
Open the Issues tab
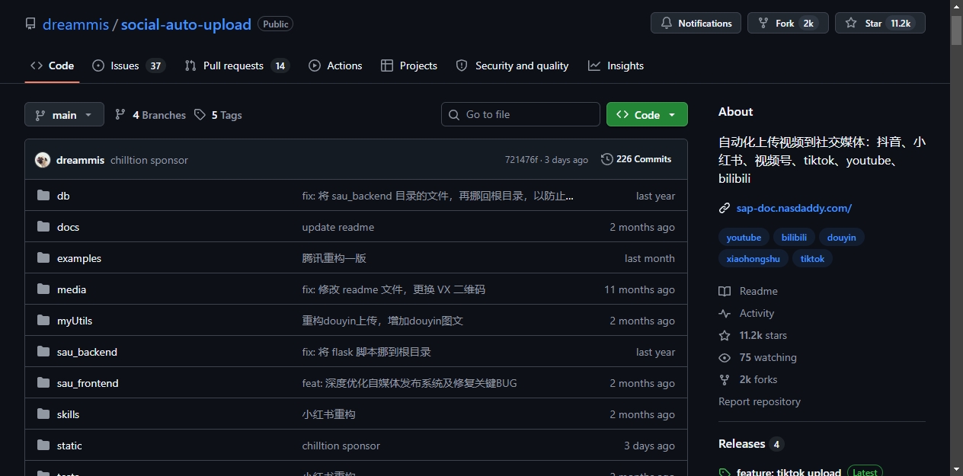pyautogui.click(x=128, y=65)
